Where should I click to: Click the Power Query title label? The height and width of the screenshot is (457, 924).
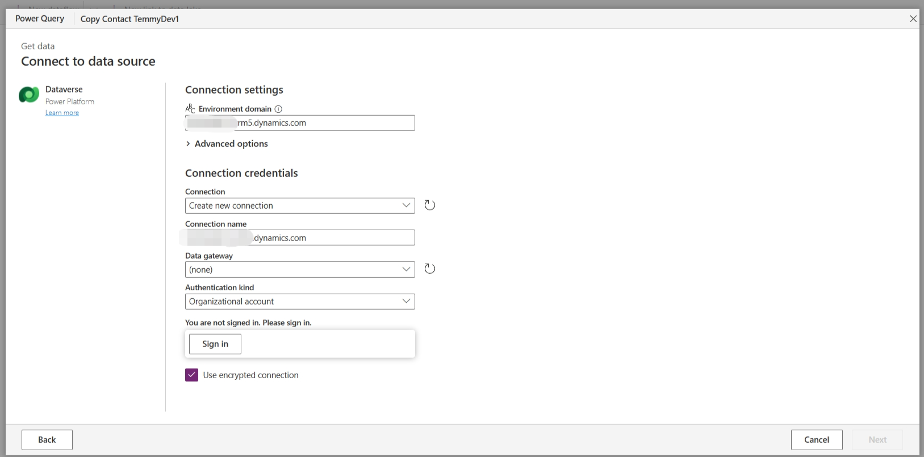click(x=40, y=19)
